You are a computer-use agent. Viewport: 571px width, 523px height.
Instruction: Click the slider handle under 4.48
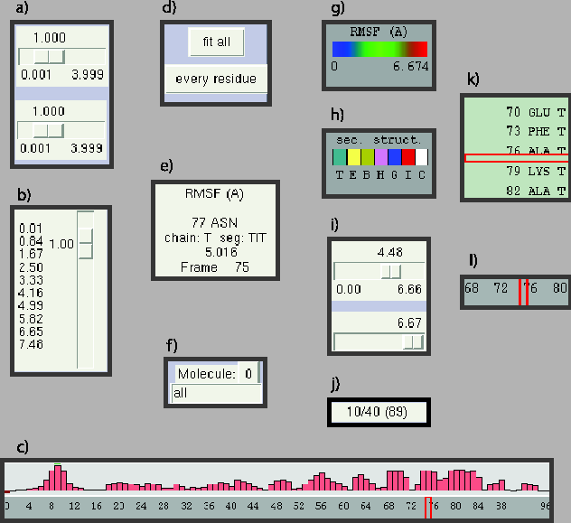pos(391,271)
